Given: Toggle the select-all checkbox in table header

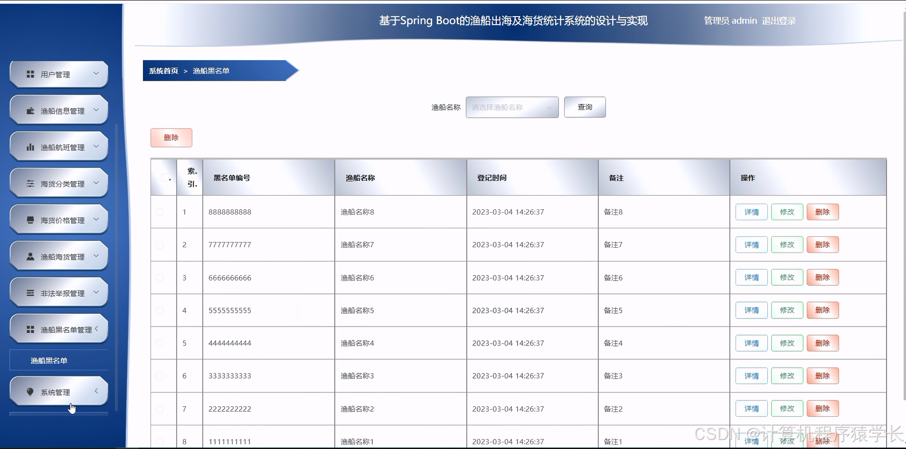Looking at the screenshot, I should [x=164, y=178].
